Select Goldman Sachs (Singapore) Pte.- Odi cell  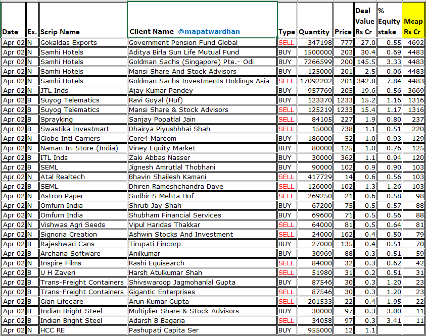click(x=202, y=62)
